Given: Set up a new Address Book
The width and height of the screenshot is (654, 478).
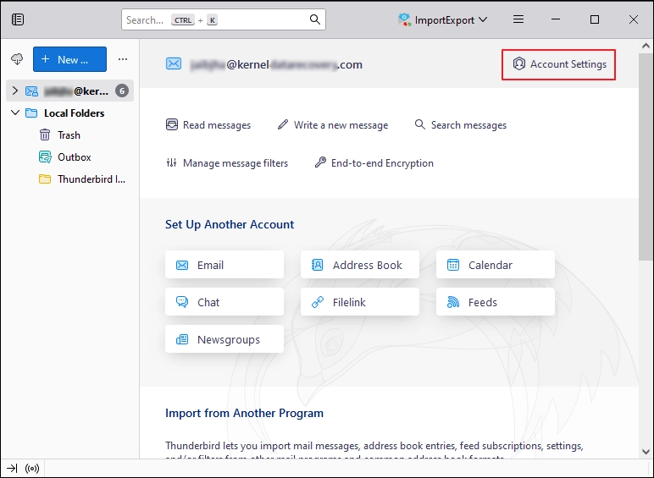Looking at the screenshot, I should coord(360,265).
